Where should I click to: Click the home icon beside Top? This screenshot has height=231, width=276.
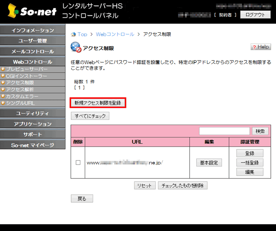(x=73, y=35)
